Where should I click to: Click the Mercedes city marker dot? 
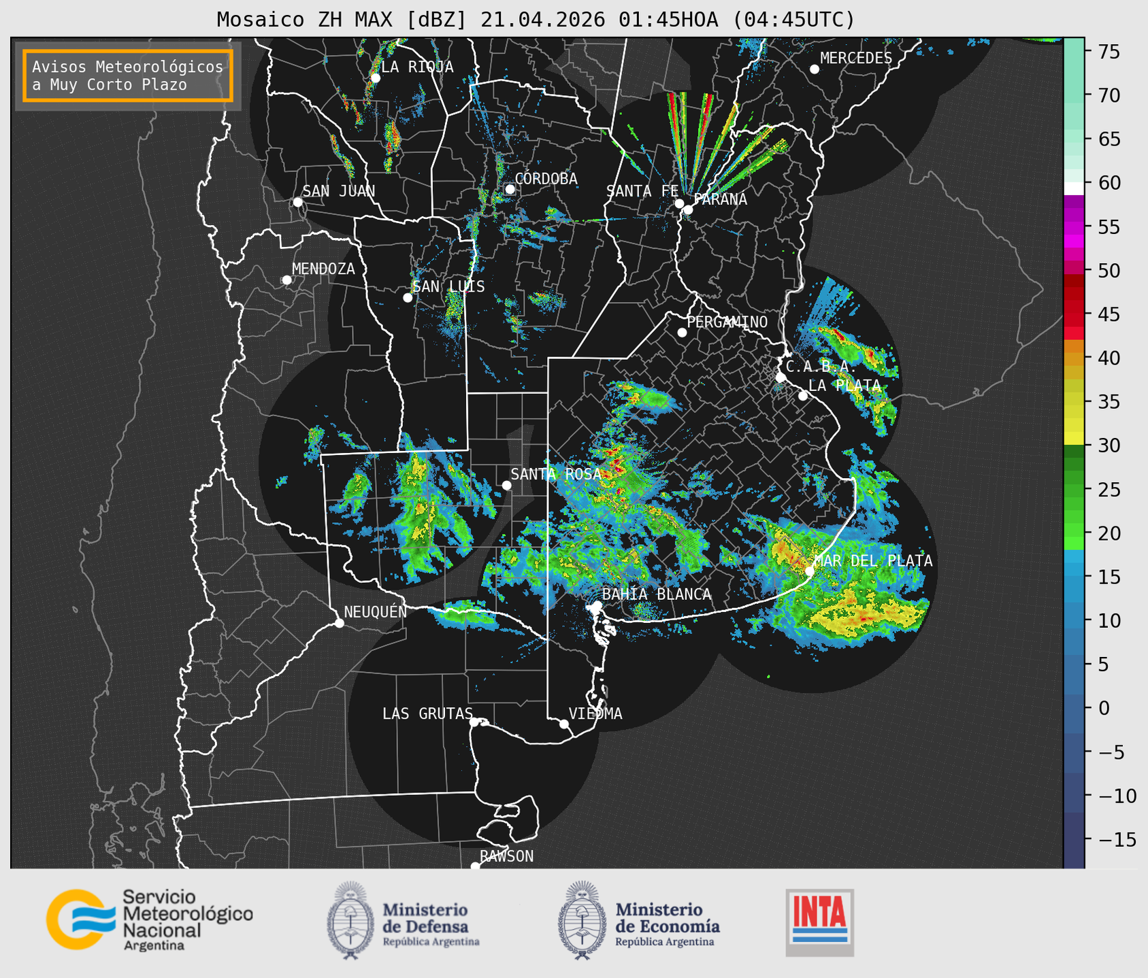tap(814, 69)
